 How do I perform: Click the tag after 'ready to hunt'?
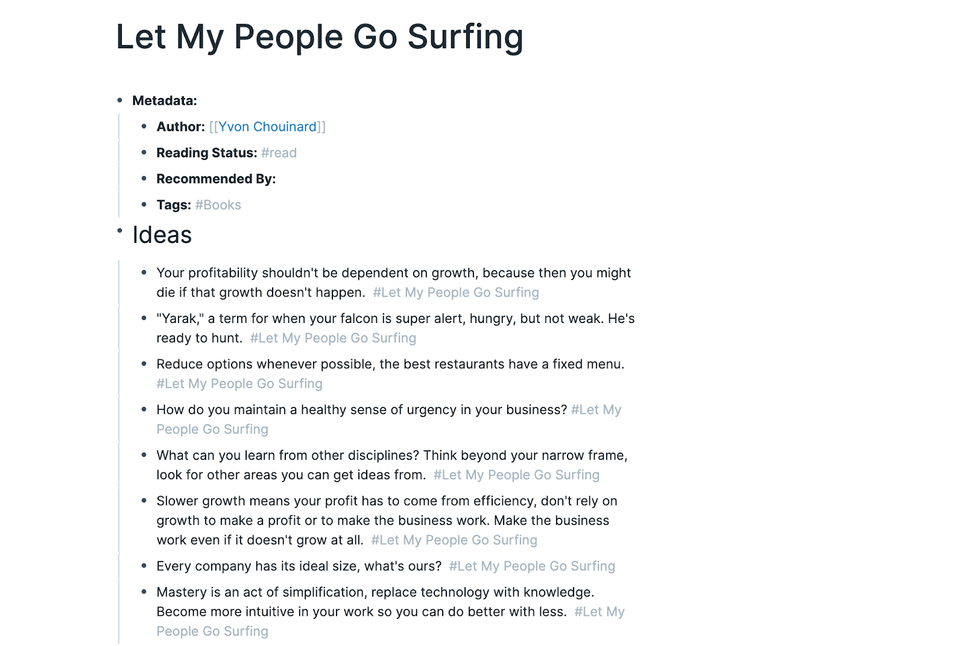[x=333, y=338]
